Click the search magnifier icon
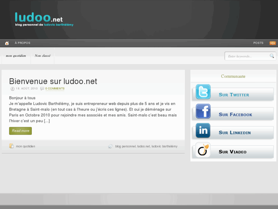This screenshot has width=278, height=209. coord(272,56)
